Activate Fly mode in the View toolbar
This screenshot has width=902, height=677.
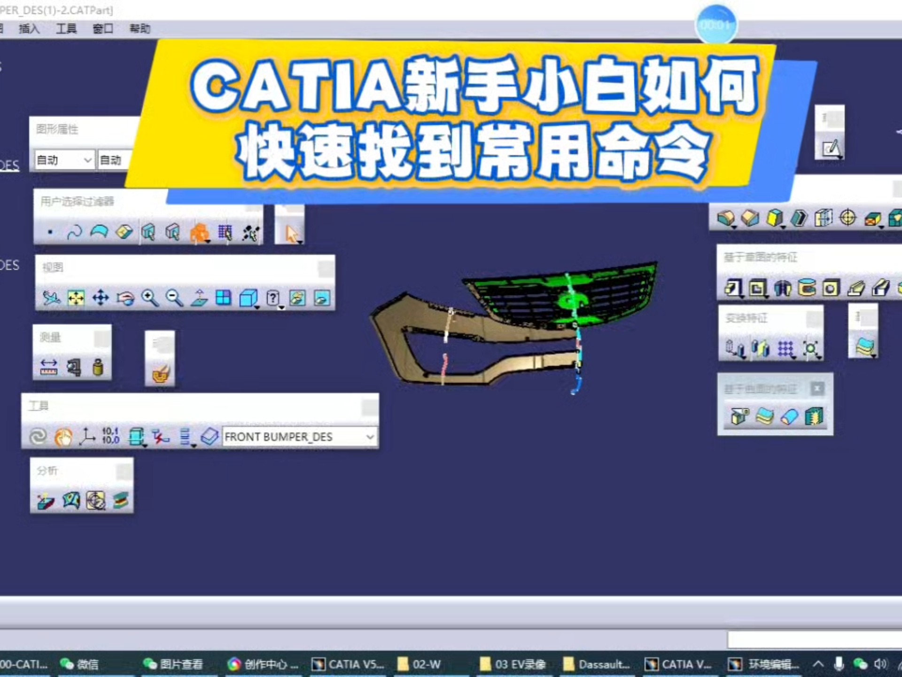51,298
